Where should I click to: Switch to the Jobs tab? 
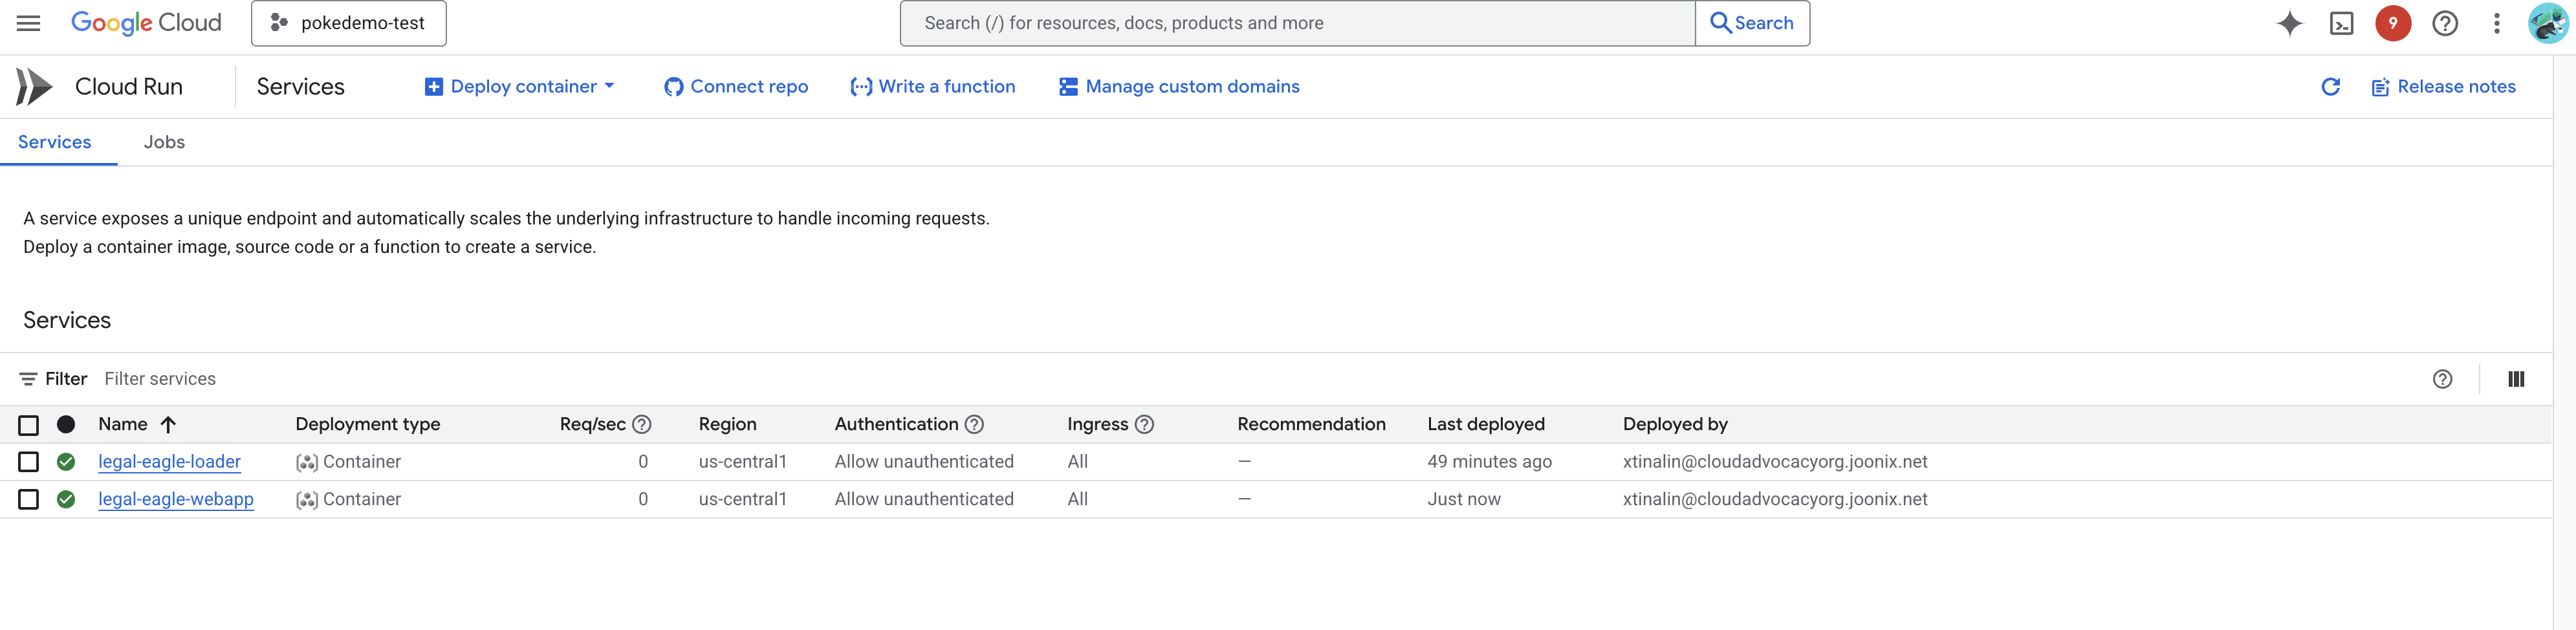[x=164, y=142]
